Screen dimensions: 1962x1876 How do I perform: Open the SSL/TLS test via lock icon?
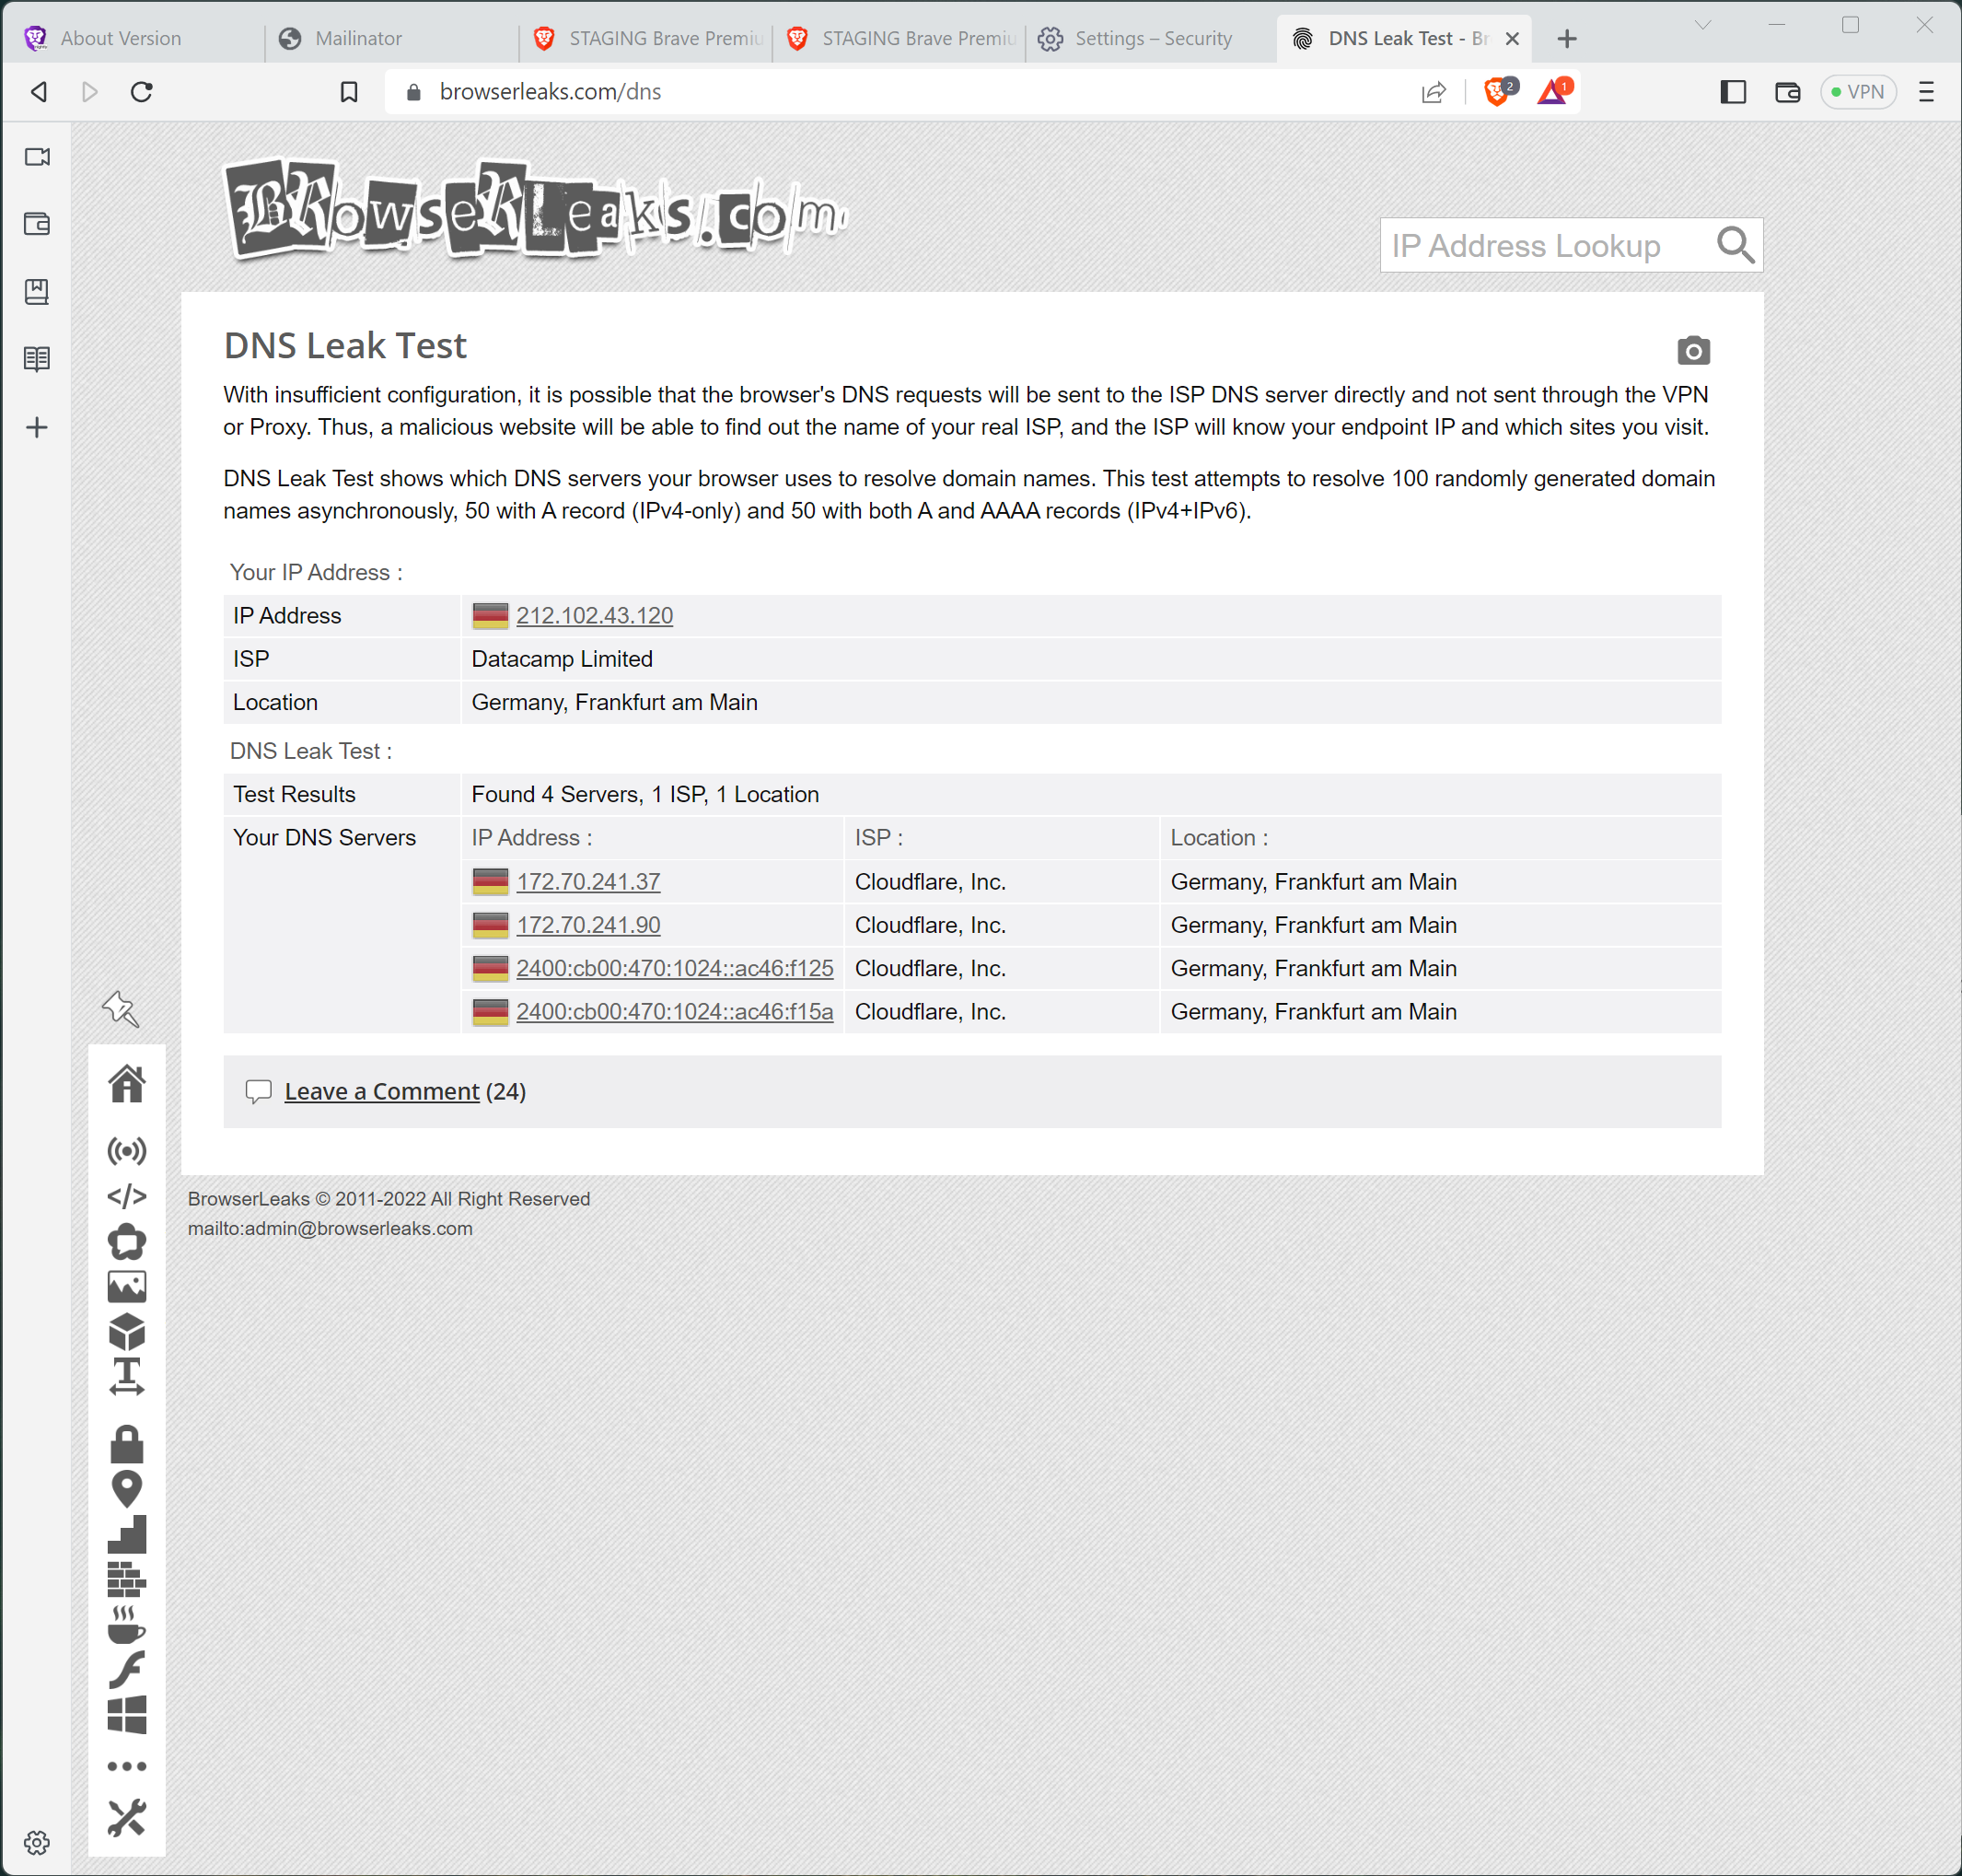[x=127, y=1444]
